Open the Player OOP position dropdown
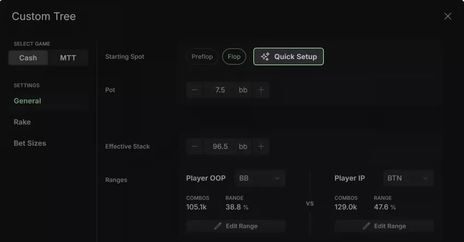 pos(260,178)
